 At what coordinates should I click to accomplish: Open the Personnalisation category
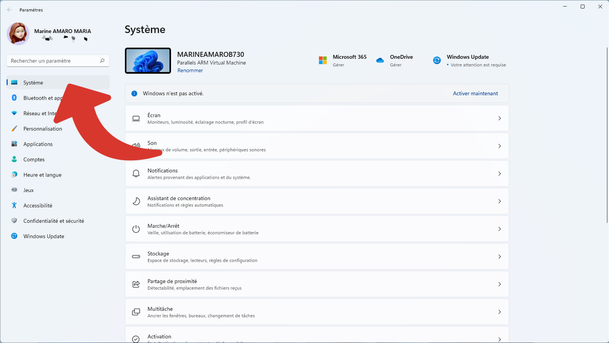[58, 129]
